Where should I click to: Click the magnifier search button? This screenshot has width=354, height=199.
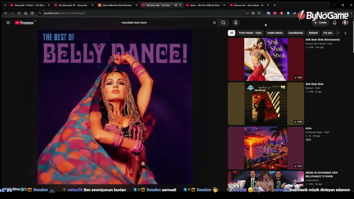(x=223, y=23)
